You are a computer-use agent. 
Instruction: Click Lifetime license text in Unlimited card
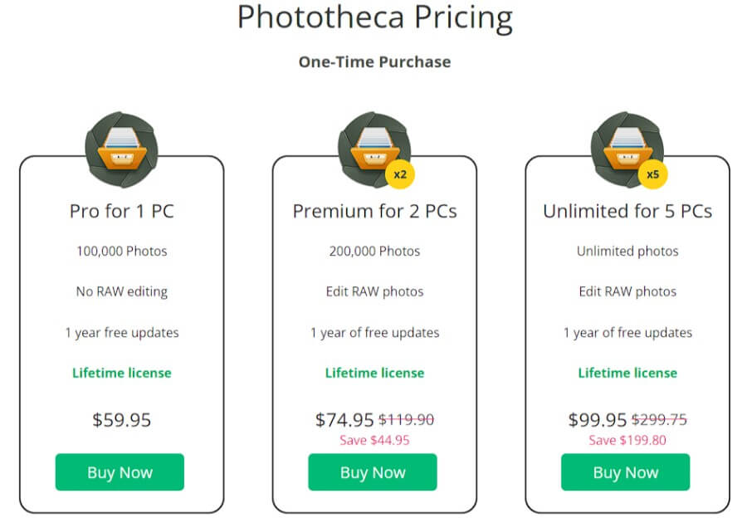click(x=627, y=373)
